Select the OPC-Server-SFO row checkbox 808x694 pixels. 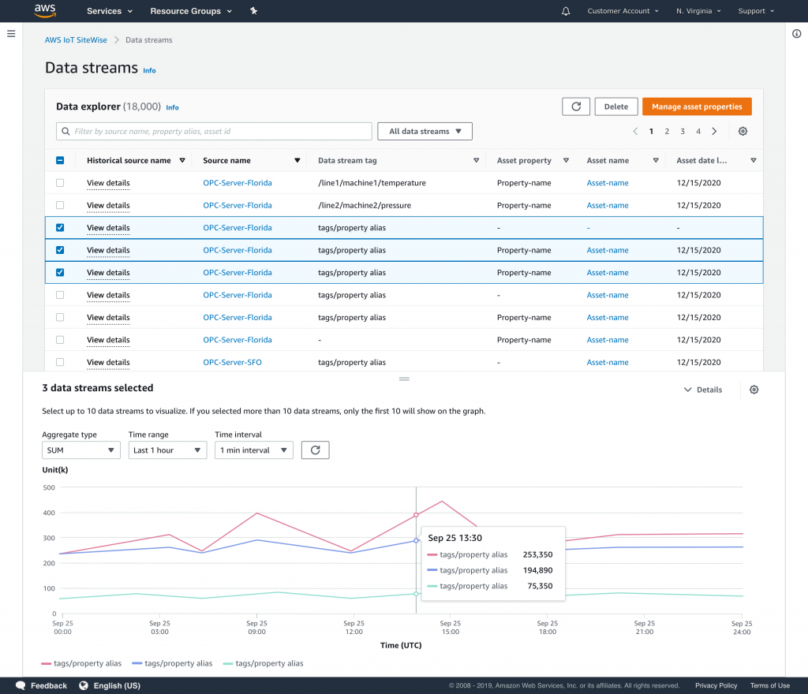(61, 363)
